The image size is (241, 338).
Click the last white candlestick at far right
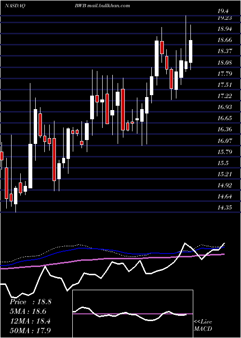pos(190,51)
